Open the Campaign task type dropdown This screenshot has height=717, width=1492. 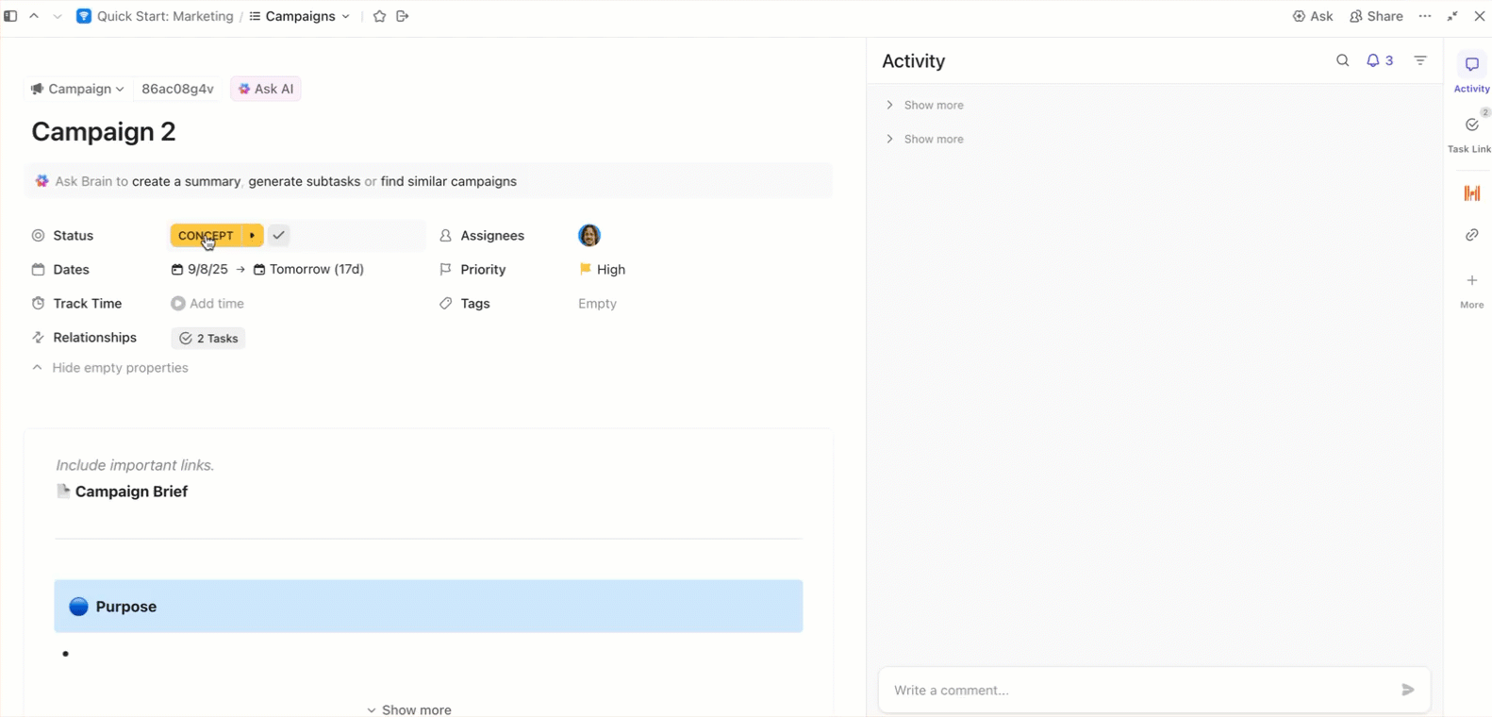click(x=77, y=89)
